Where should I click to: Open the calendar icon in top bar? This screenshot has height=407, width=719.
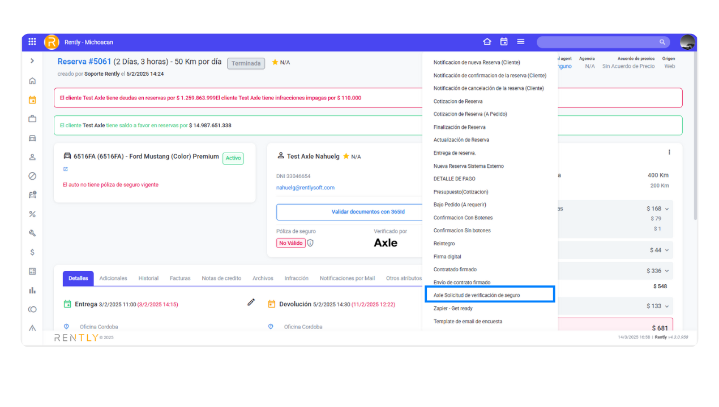tap(504, 42)
